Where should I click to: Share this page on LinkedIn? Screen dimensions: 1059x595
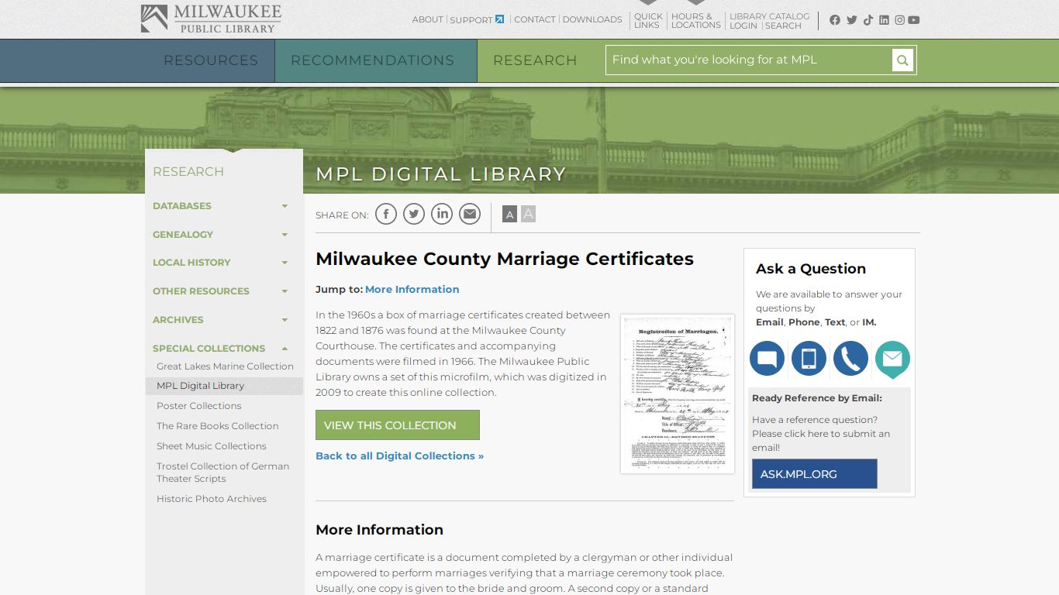coord(442,214)
